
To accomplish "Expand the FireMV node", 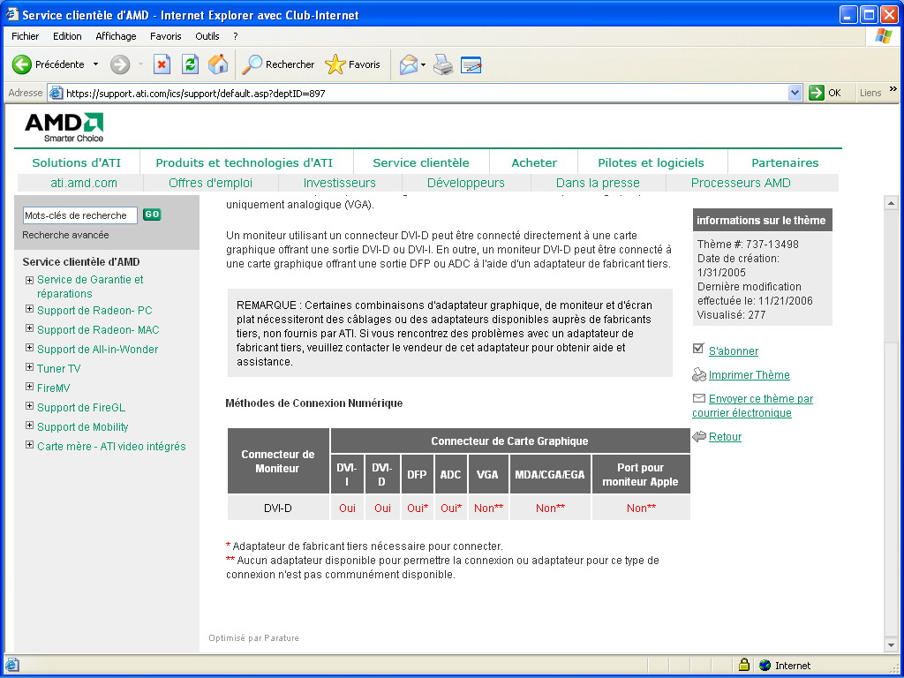I will click(x=29, y=387).
